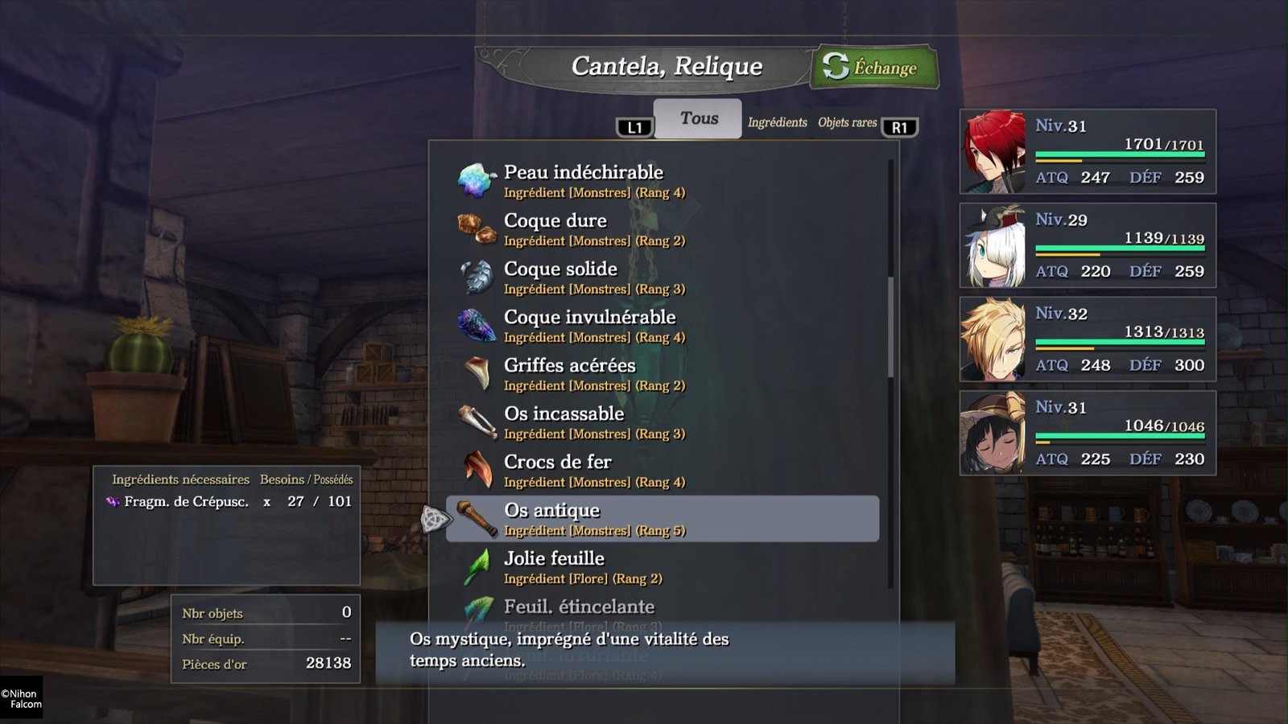Open the Ingrédients tab

tap(777, 122)
